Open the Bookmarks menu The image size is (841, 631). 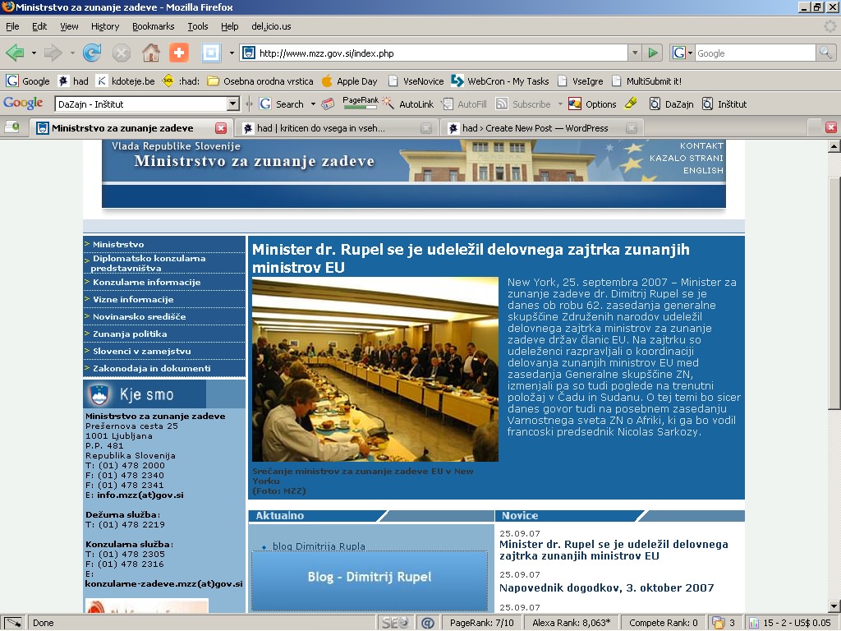pyautogui.click(x=154, y=26)
